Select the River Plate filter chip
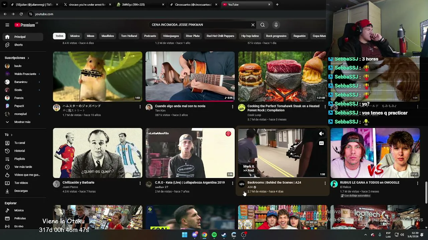The width and height of the screenshot is (428, 240). click(x=193, y=36)
